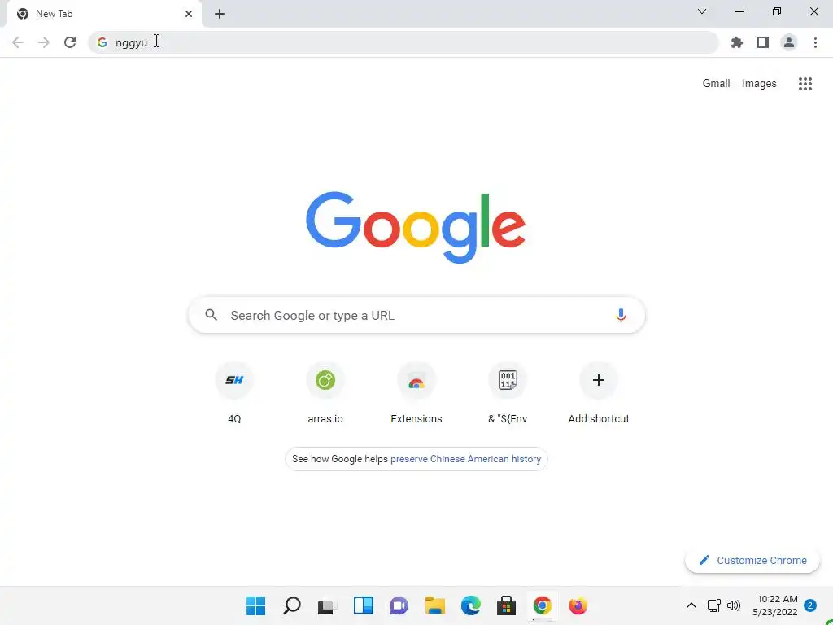The height and width of the screenshot is (625, 833).
Task: Show hidden system tray icons
Action: point(691,605)
